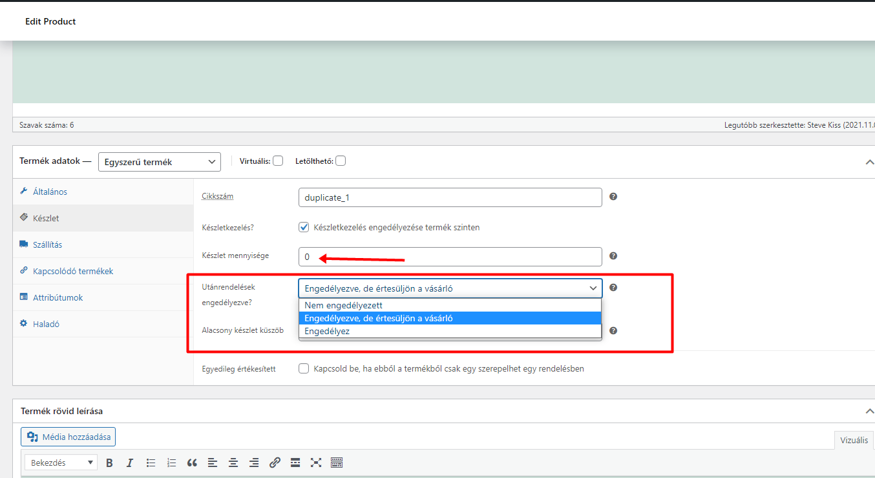Viewport: 875px width, 478px height.
Task: Check the Egyedileg értékesített checkbox
Action: pos(304,369)
